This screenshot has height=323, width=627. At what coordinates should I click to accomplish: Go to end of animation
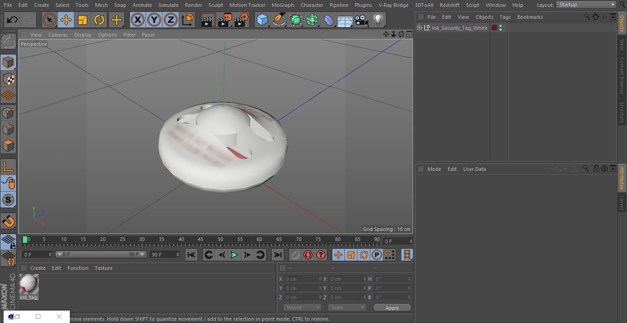pyautogui.click(x=278, y=255)
